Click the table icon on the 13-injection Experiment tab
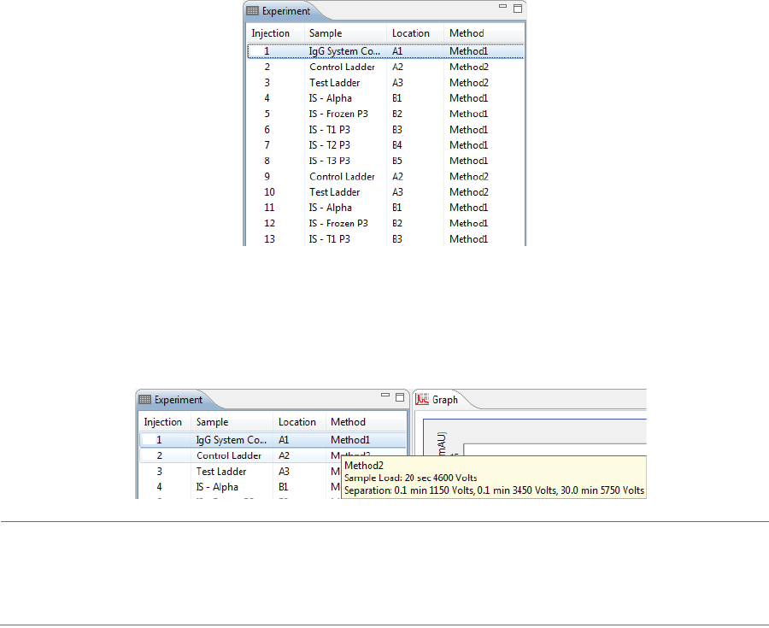 253,11
